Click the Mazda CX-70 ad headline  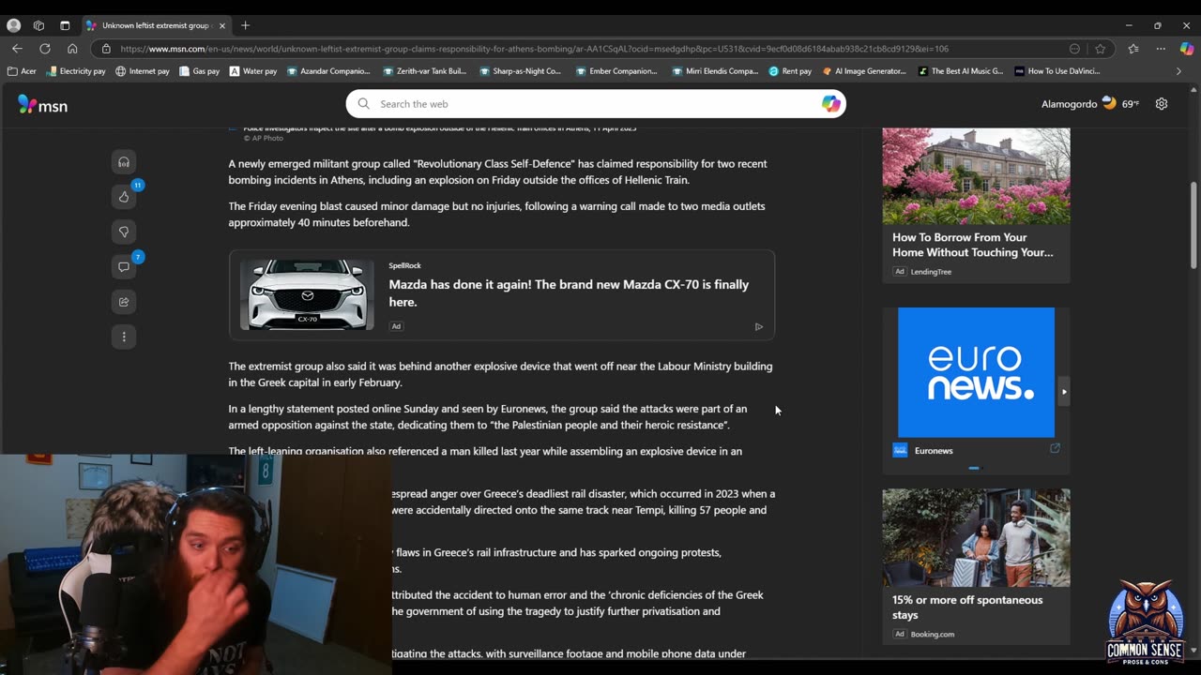(x=569, y=292)
